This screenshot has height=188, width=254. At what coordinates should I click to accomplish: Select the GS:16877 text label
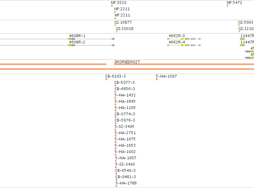123,22
